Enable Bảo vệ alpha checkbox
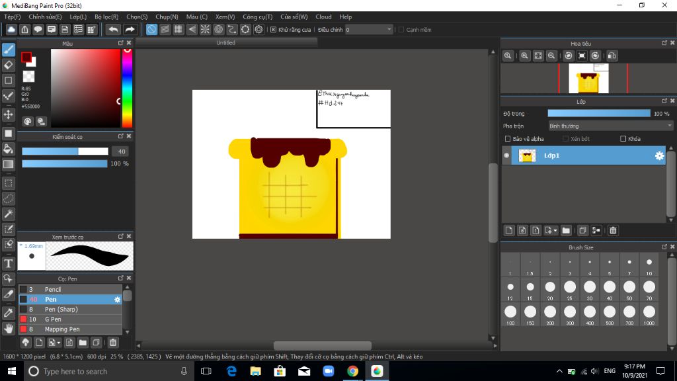The image size is (677, 381). click(x=508, y=139)
